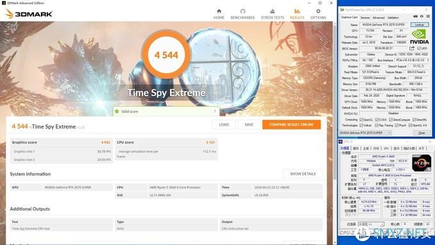Viewport: 435px width, 245px height.
Task: Click the Graphics test 1 FPS row
Action: 61,151
